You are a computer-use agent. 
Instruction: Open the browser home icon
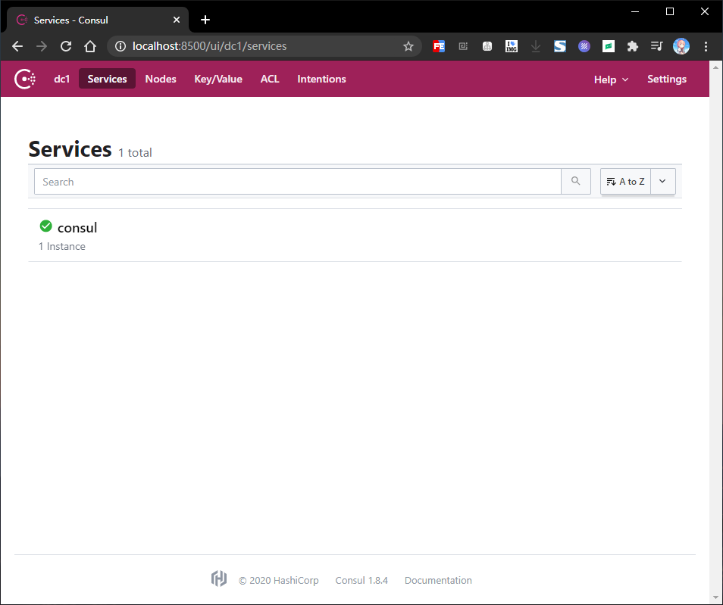click(x=90, y=46)
